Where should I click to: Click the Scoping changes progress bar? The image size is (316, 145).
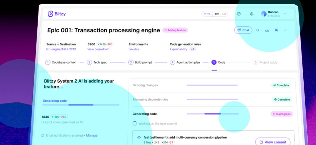click(212, 85)
